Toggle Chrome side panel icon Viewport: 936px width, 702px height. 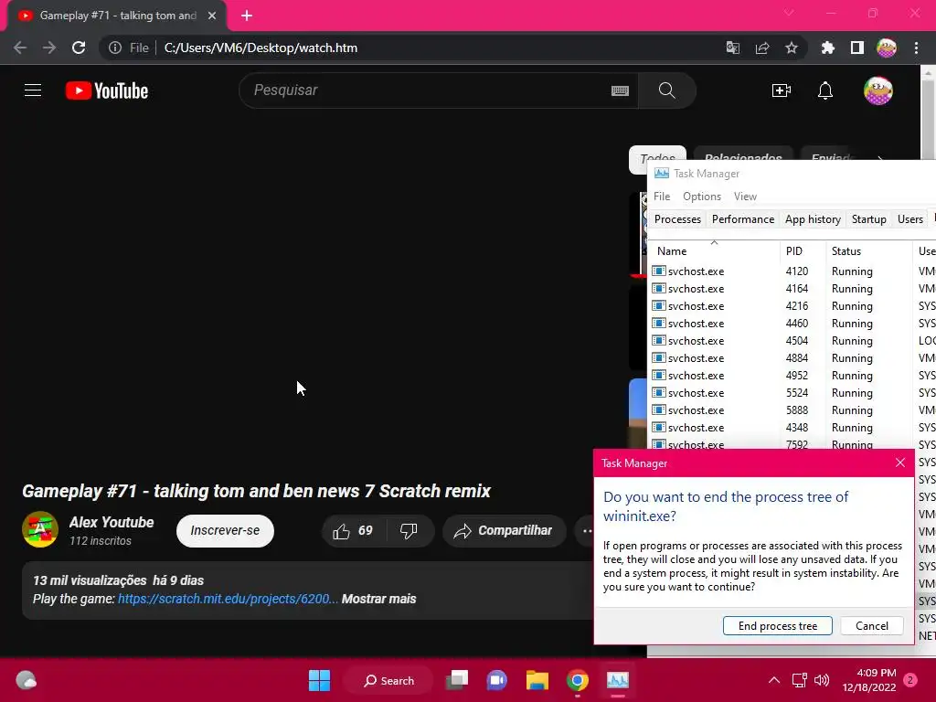857,48
